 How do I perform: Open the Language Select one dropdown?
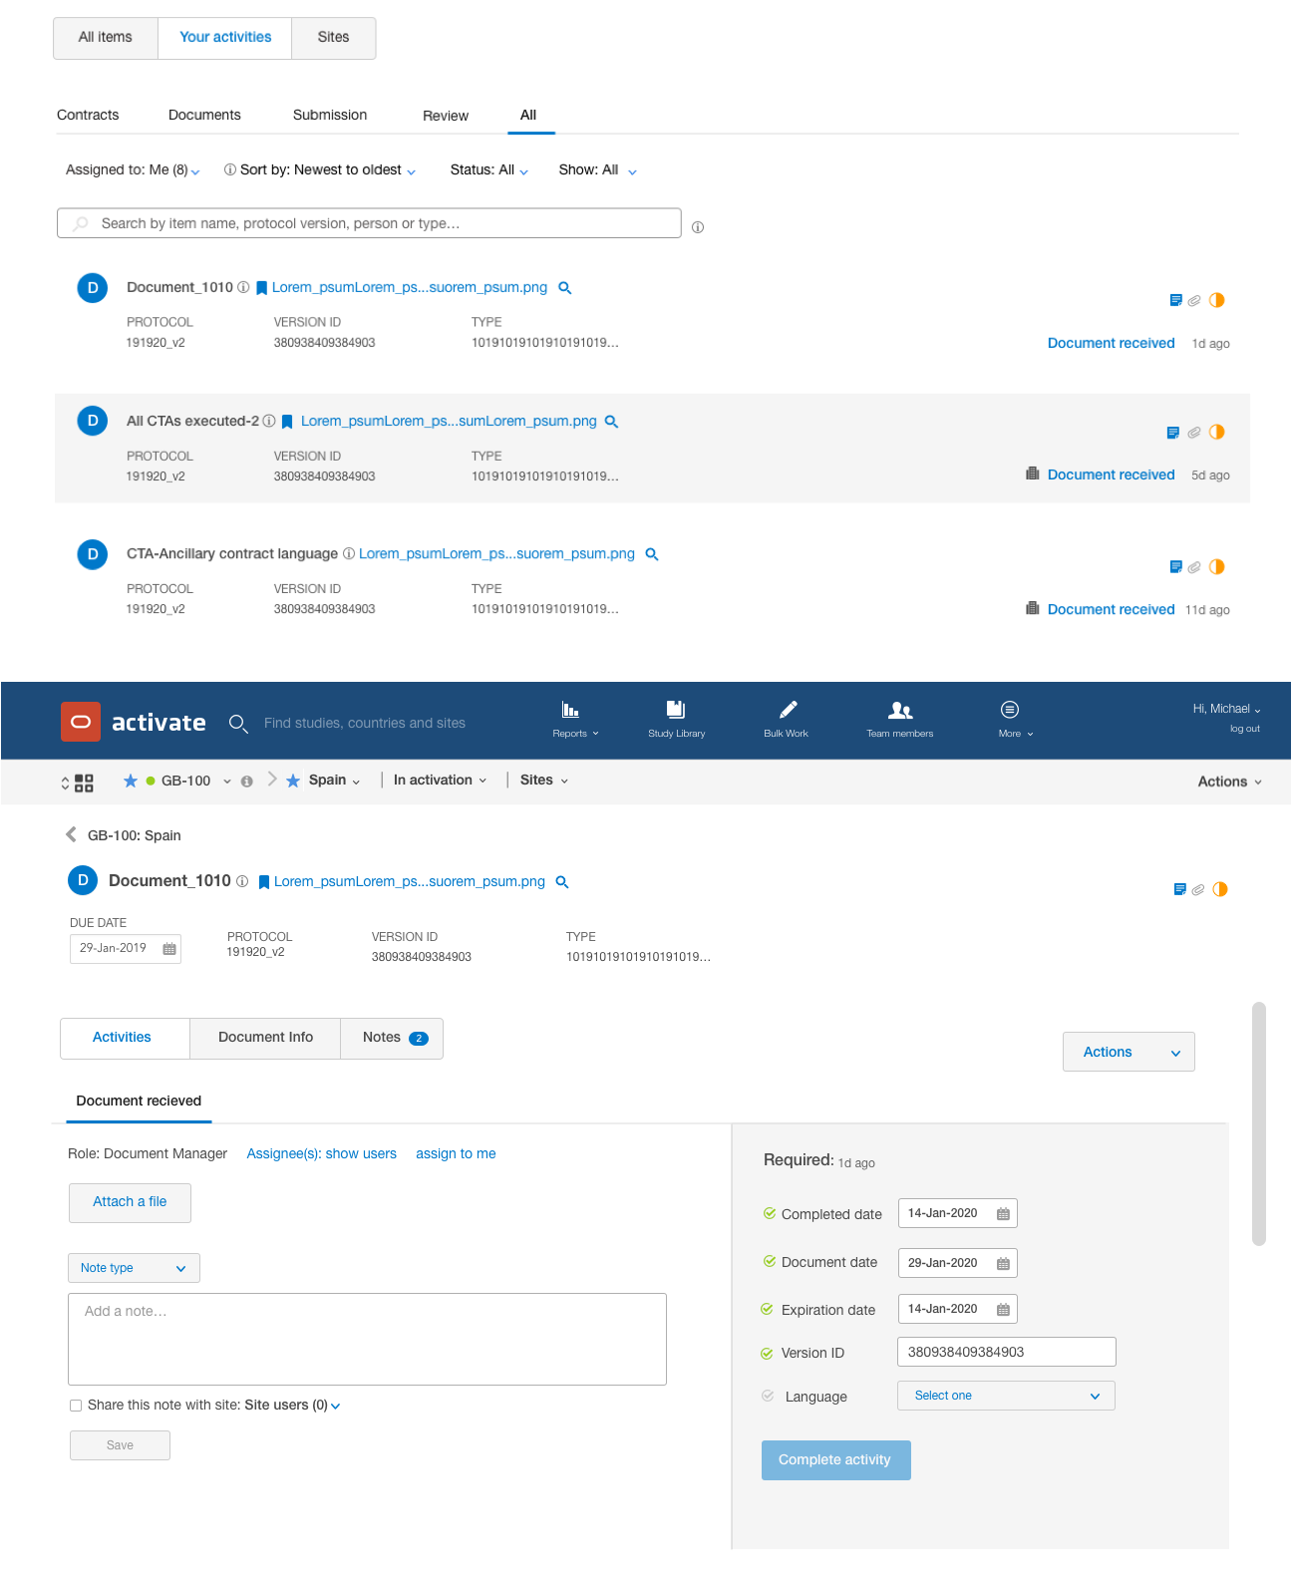(x=1006, y=1396)
